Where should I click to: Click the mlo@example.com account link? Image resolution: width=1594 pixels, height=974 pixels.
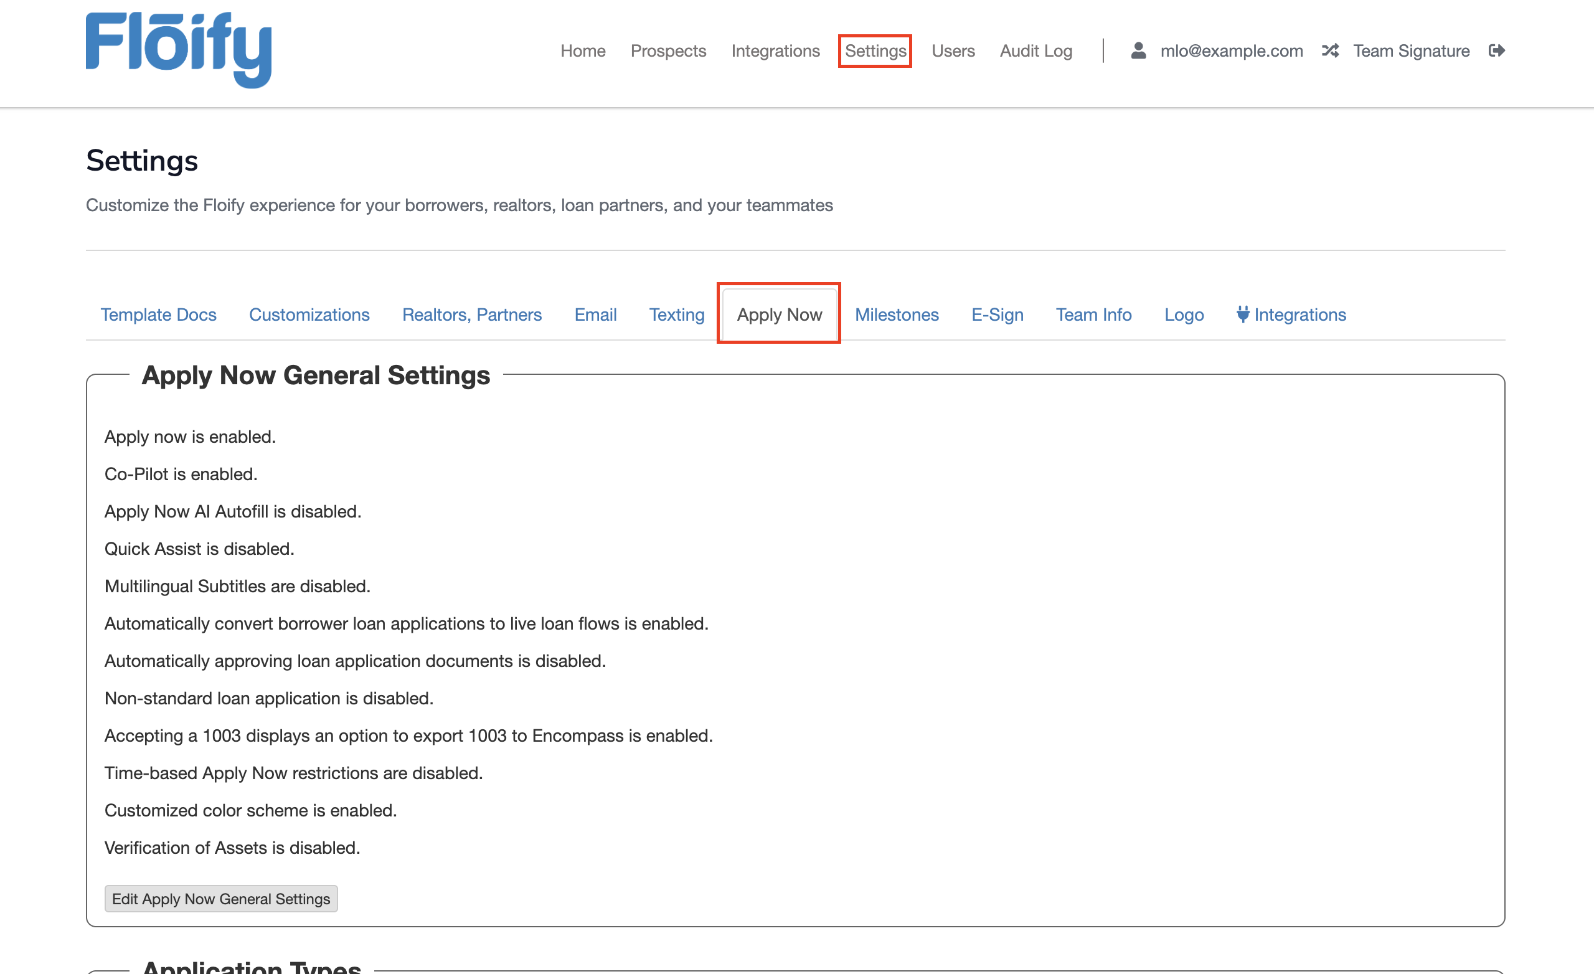1231,50
